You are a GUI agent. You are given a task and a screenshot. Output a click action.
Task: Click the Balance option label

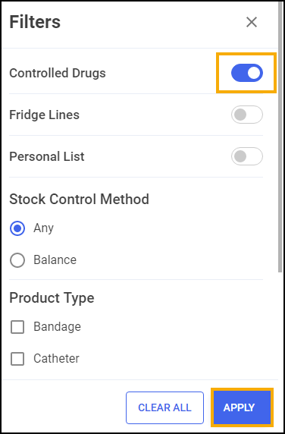(x=55, y=260)
